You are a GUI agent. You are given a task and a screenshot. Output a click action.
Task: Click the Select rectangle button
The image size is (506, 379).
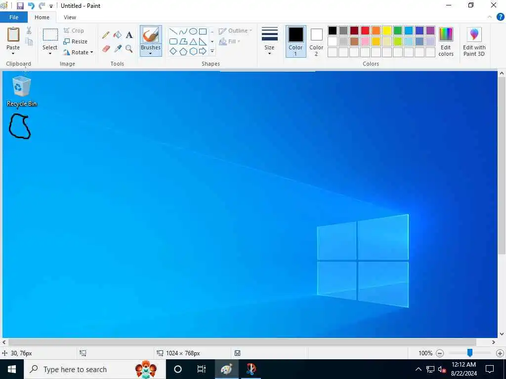tap(50, 35)
